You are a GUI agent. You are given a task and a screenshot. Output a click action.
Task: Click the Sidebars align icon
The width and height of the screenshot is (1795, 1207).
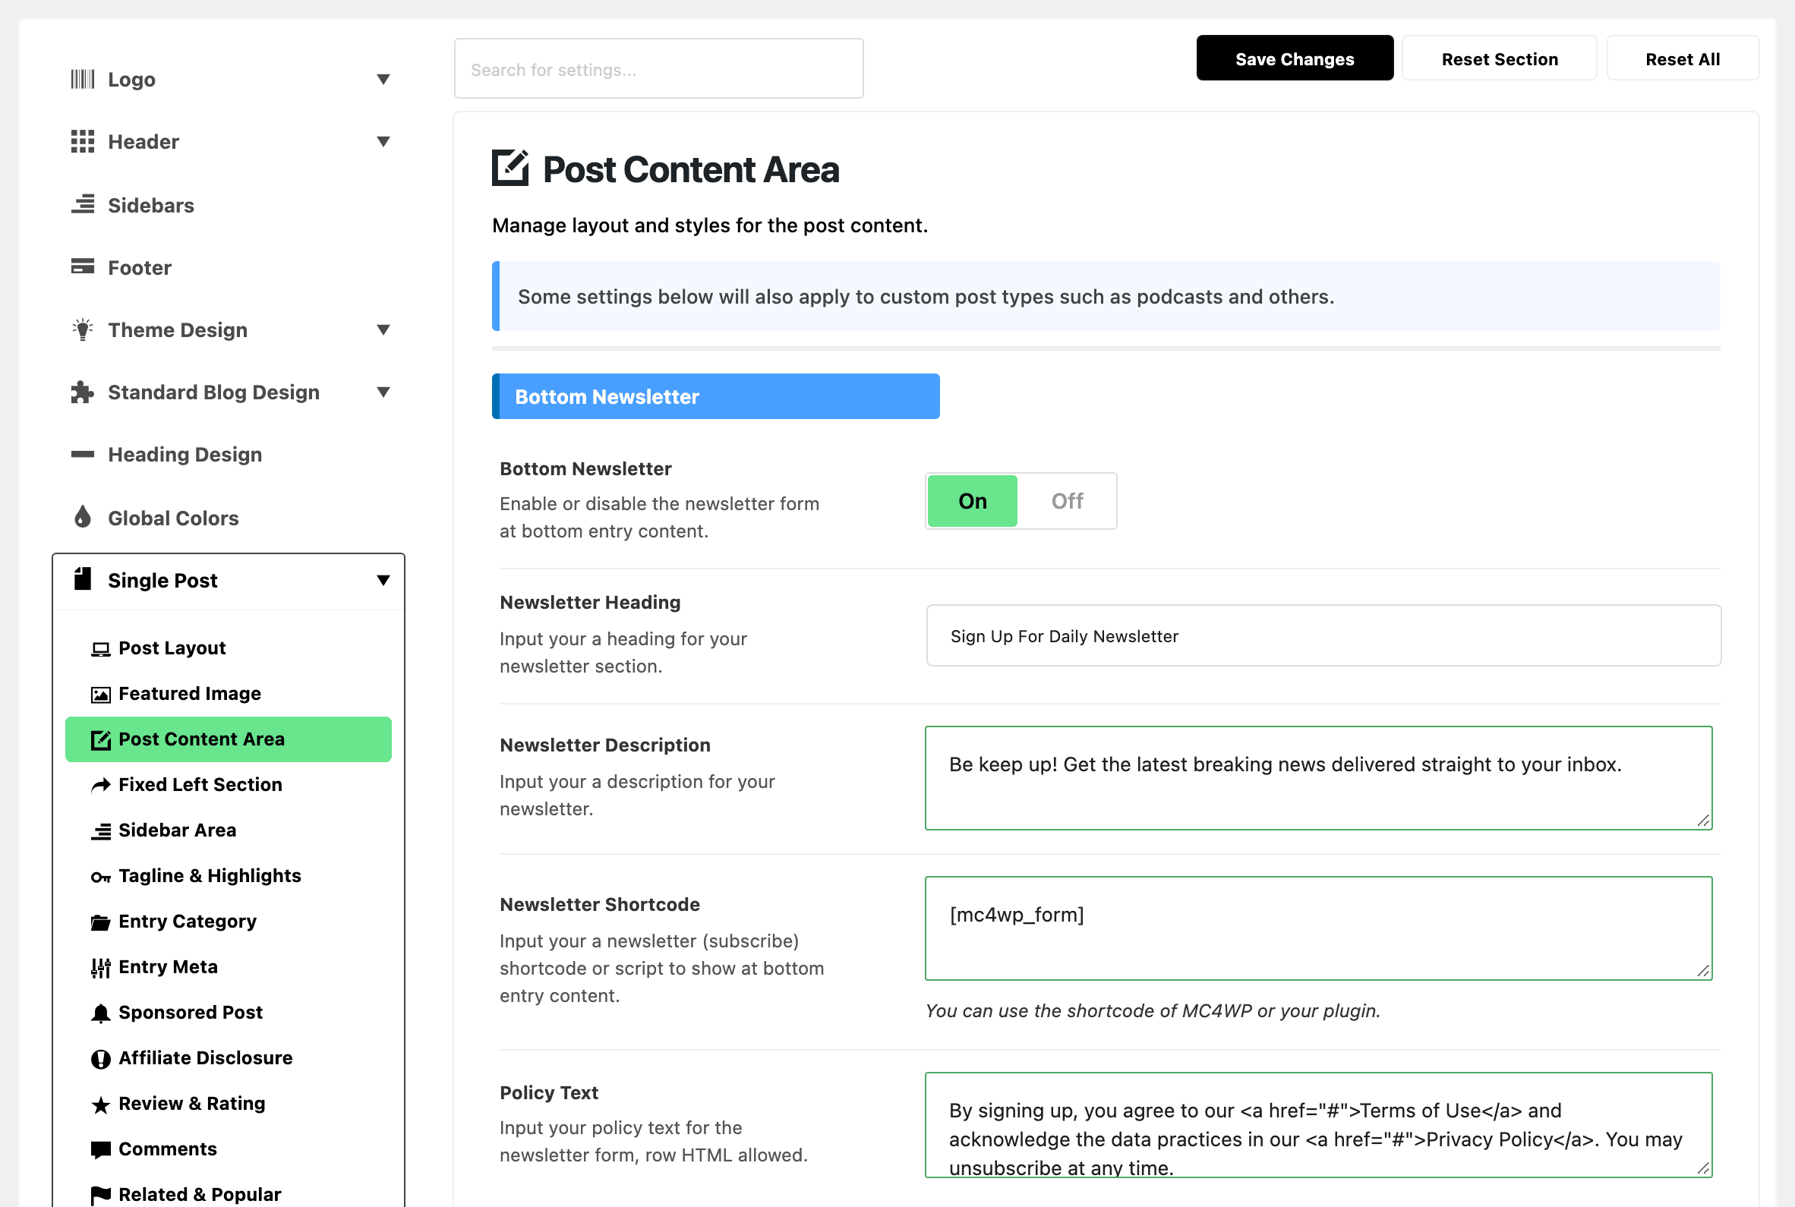pos(82,205)
